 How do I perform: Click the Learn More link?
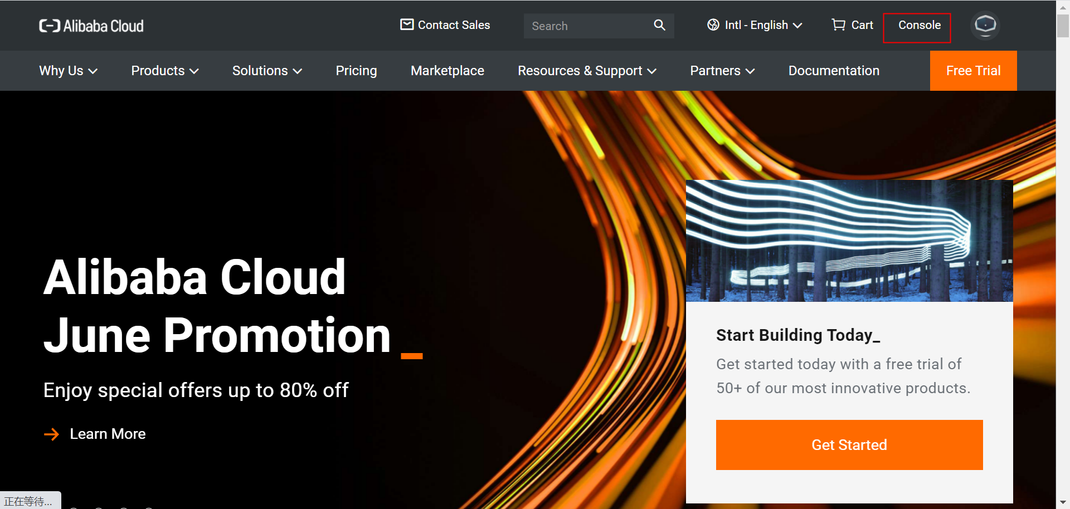tap(95, 434)
